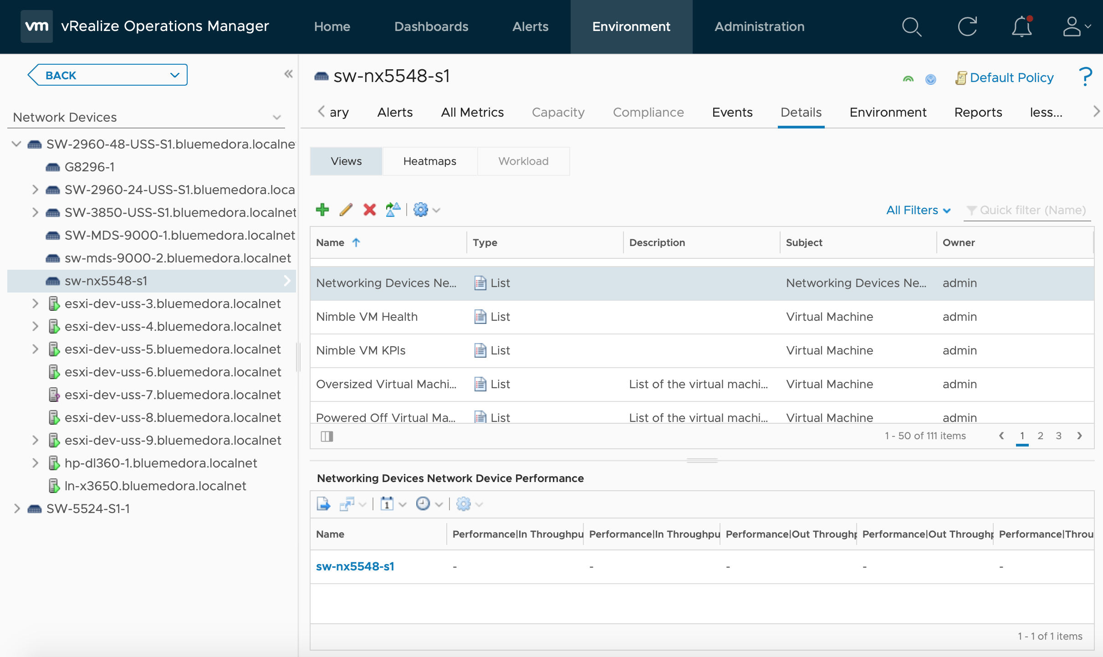1103x657 pixels.
Task: Click the sw-nx5548-s1 device link
Action: 355,566
